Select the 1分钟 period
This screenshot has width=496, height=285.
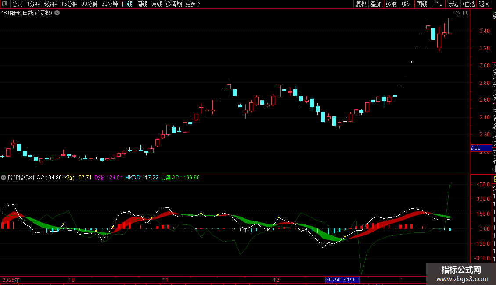(x=33, y=4)
